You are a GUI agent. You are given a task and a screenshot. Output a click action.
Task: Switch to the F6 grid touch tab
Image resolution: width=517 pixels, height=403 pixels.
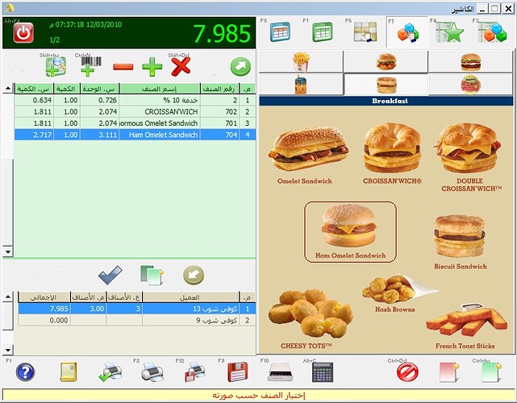tap(365, 32)
